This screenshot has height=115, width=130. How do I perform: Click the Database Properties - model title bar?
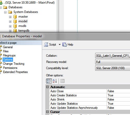(x=65, y=36)
